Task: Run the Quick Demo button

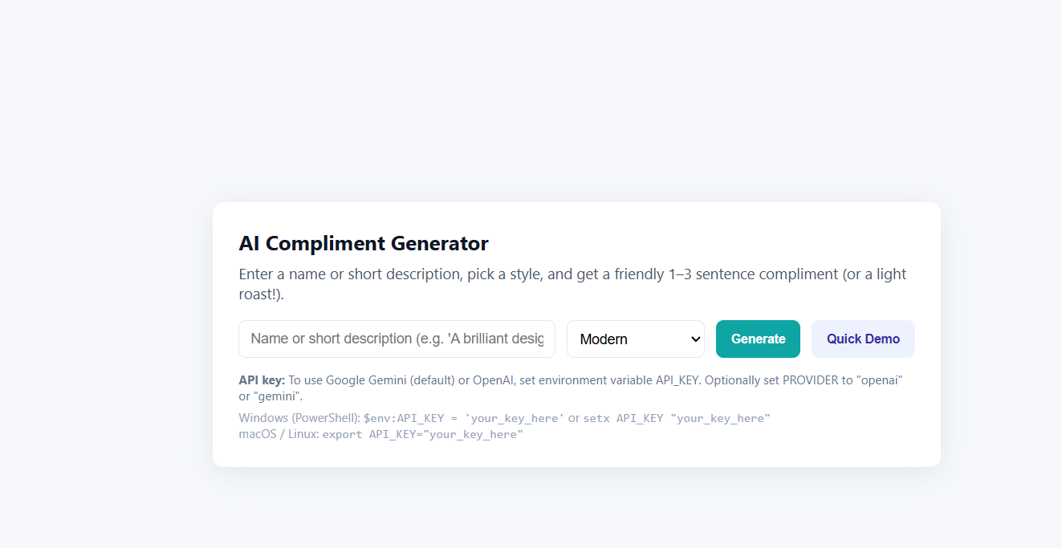Action: pos(863,339)
